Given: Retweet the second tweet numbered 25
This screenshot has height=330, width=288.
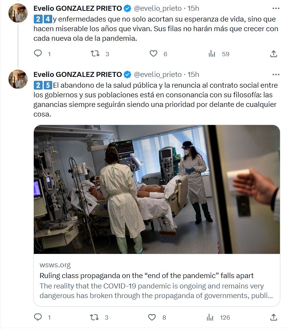Looking at the screenshot, I should pyautogui.click(x=95, y=317).
